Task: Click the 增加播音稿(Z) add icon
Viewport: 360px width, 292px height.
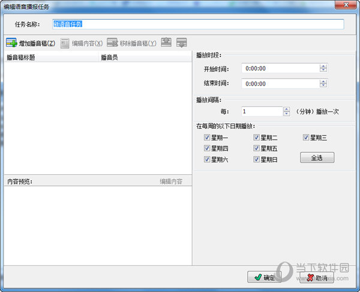Action: pos(11,43)
